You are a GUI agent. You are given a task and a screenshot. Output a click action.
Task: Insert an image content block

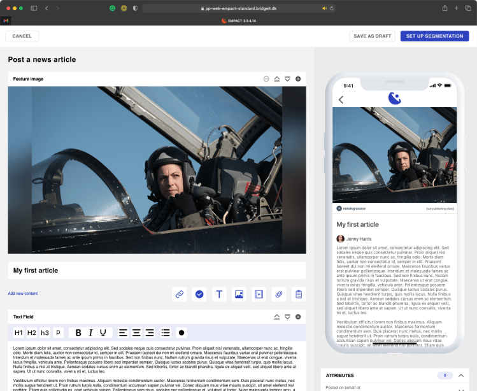coord(239,294)
